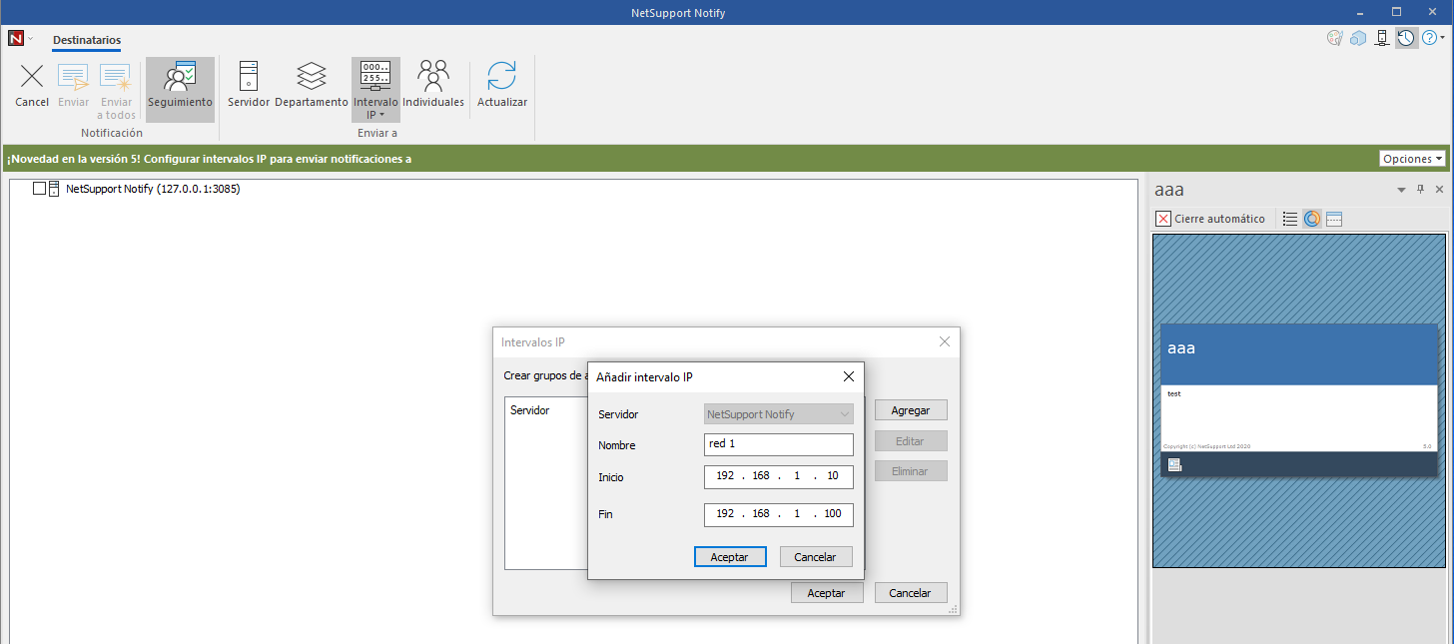This screenshot has height=644, width=1454.
Task: Click the Editar button
Action: (x=911, y=441)
